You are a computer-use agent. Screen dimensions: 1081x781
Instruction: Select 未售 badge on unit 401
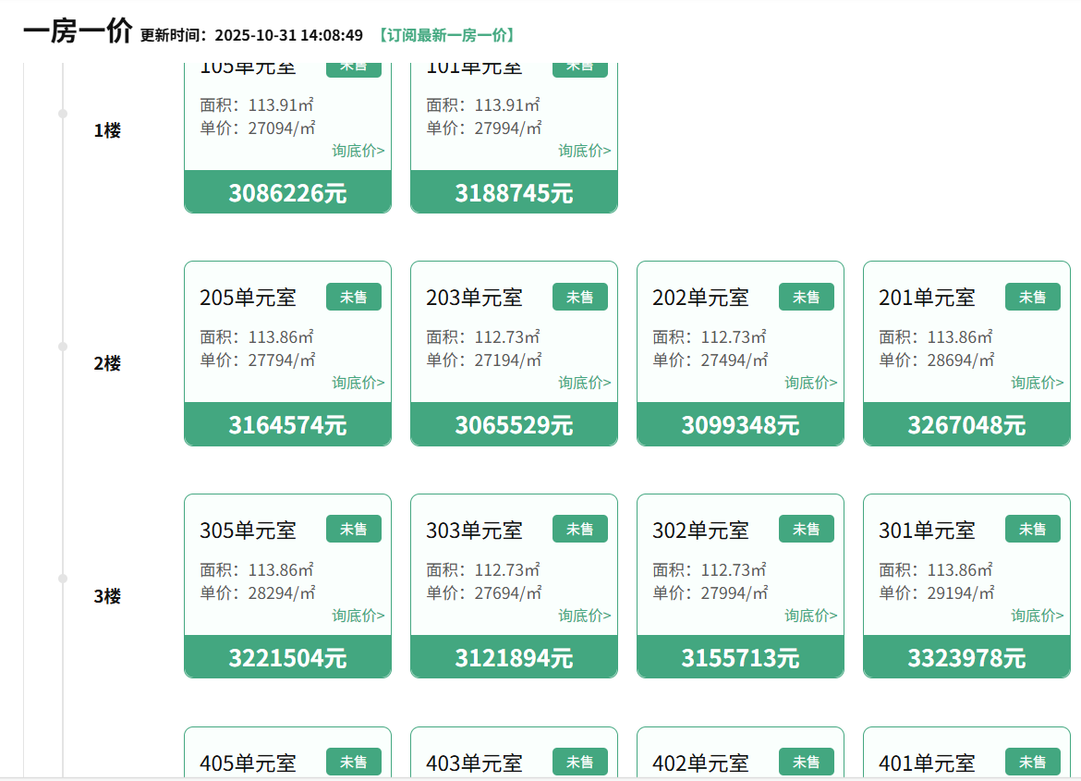click(x=1032, y=762)
